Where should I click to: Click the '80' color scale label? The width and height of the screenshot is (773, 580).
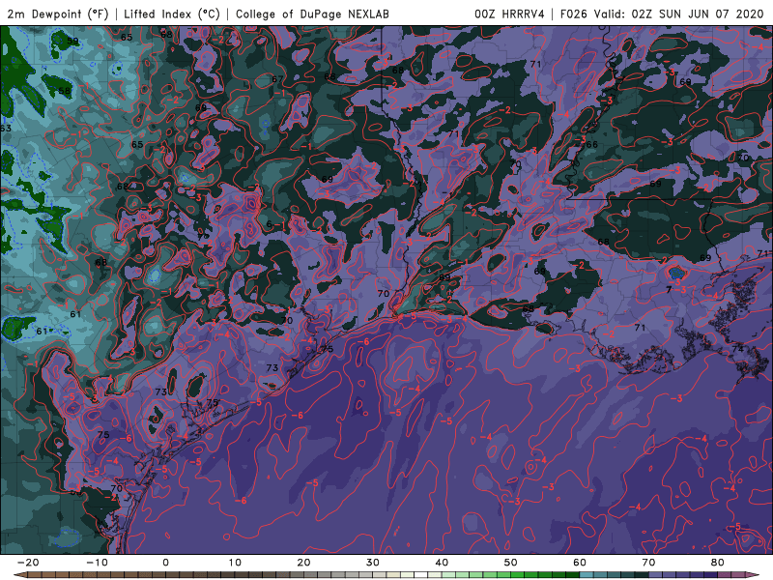pos(718,563)
